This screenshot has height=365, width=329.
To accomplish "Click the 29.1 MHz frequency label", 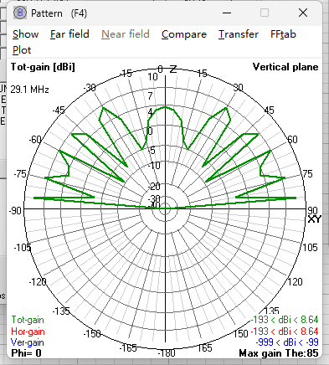I will tap(29, 90).
